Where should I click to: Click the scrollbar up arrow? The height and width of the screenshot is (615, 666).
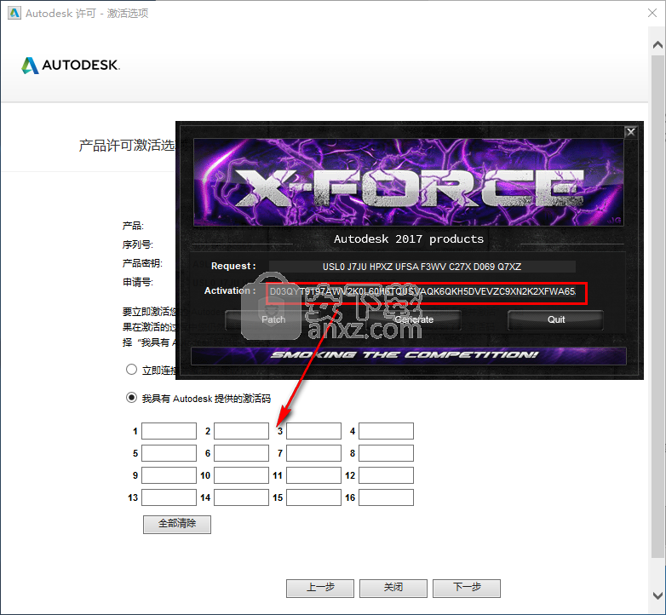[657, 44]
